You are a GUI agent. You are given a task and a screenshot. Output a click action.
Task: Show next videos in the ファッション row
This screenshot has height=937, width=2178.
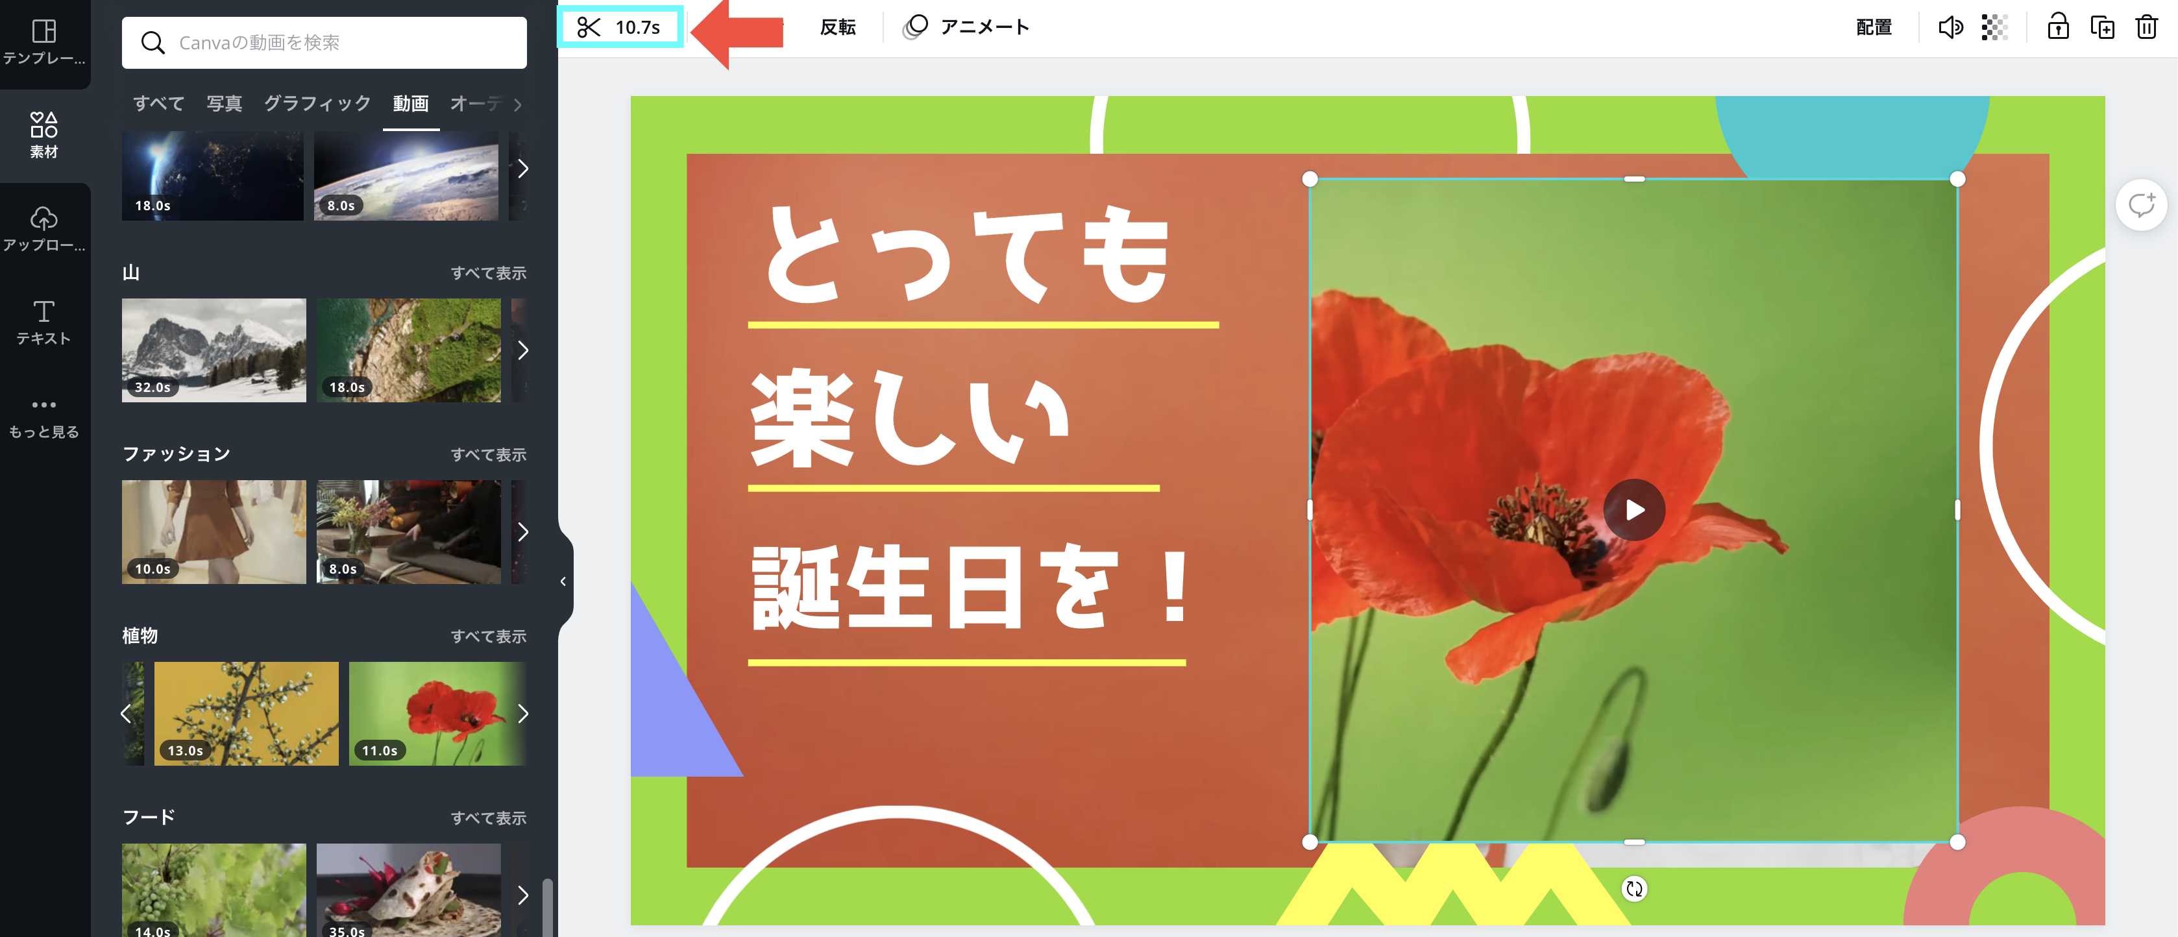coord(522,532)
